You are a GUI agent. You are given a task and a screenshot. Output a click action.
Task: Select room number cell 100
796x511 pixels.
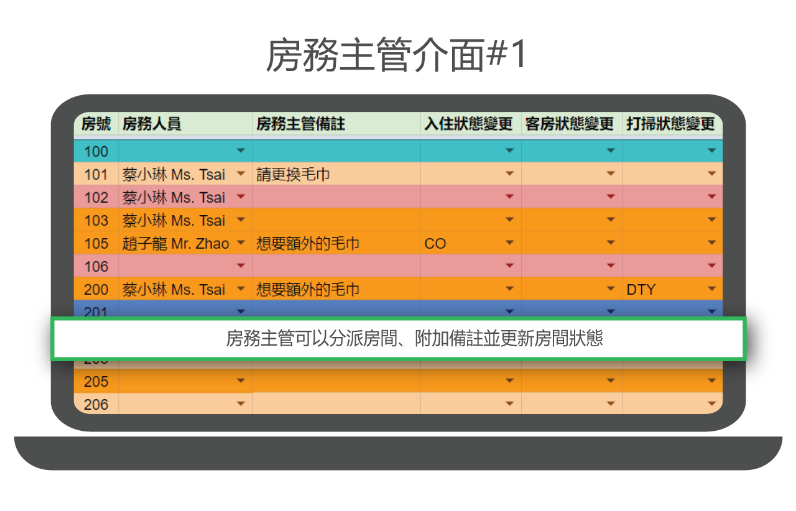96,151
